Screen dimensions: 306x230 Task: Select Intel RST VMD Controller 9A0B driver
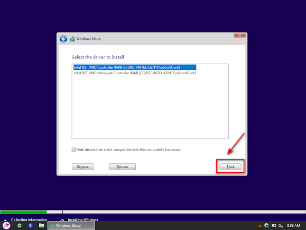coord(135,67)
